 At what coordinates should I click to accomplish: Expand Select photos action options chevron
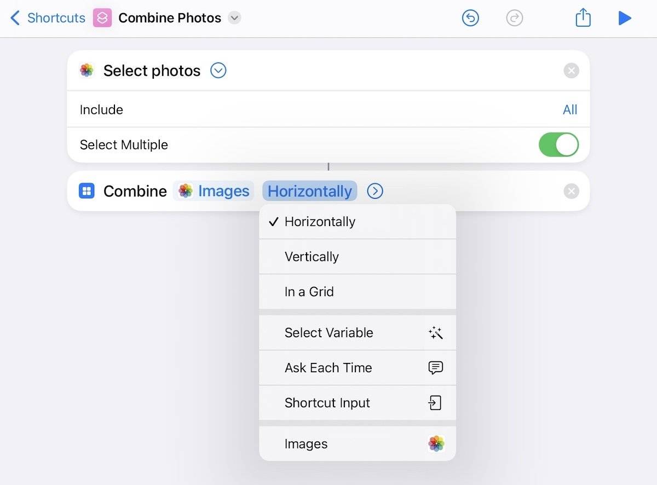pyautogui.click(x=218, y=71)
